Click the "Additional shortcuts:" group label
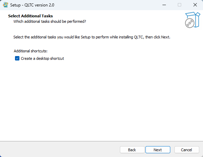The width and height of the screenshot is (203, 157). point(31,51)
